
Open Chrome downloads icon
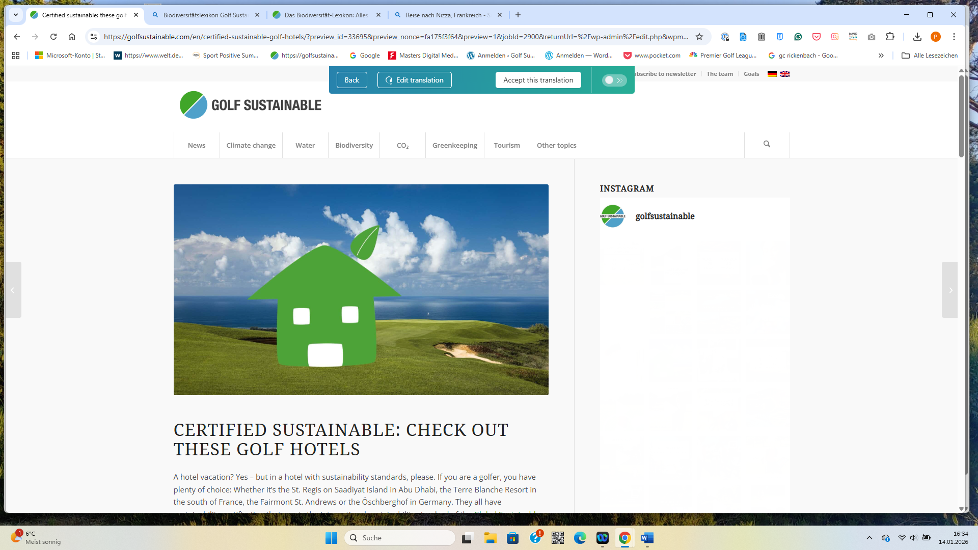point(917,37)
